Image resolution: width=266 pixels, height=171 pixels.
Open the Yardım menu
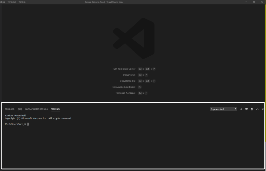click(22, 2)
